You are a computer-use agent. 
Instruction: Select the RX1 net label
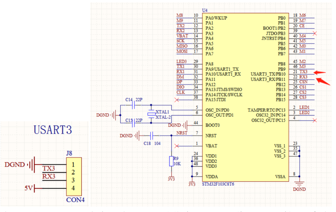coord(180,72)
